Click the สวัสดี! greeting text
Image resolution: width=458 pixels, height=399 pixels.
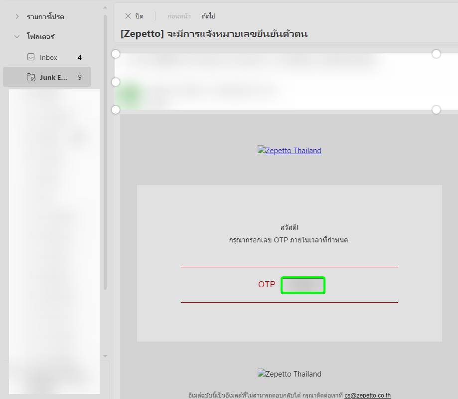point(289,227)
